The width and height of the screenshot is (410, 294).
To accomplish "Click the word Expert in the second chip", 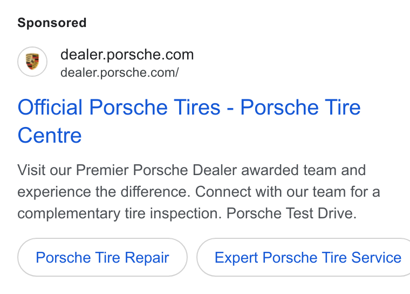I will 236,258.
